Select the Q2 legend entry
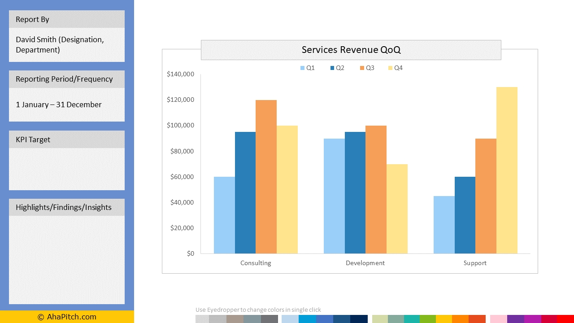 337,68
